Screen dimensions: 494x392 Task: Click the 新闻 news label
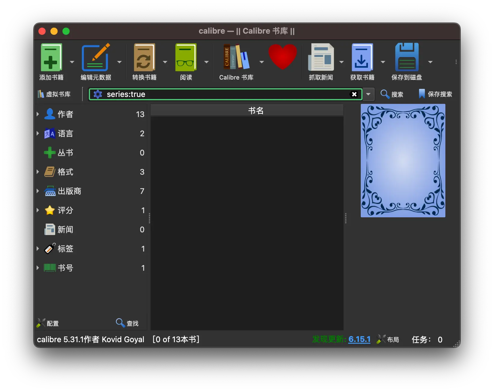coord(65,229)
